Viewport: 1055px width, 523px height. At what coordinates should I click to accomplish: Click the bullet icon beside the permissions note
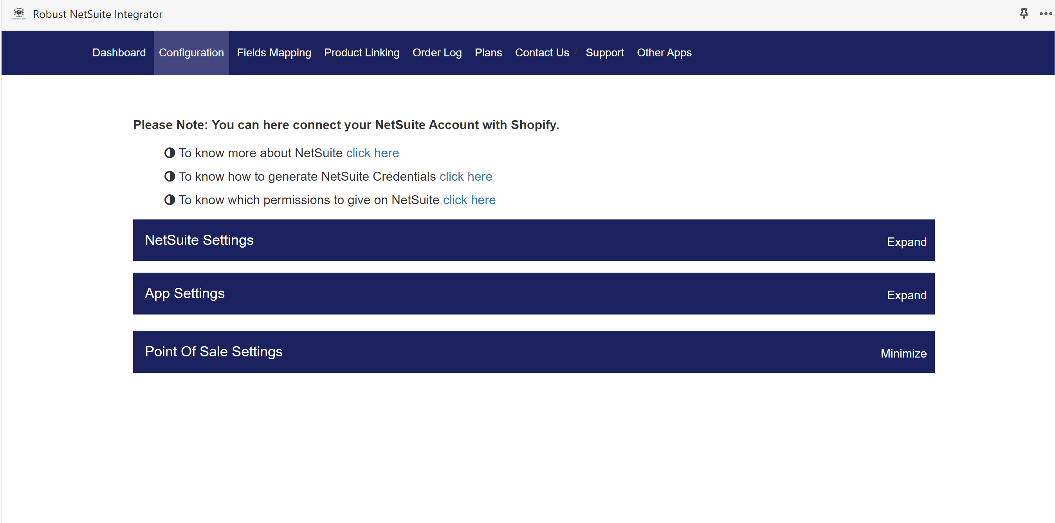[170, 200]
